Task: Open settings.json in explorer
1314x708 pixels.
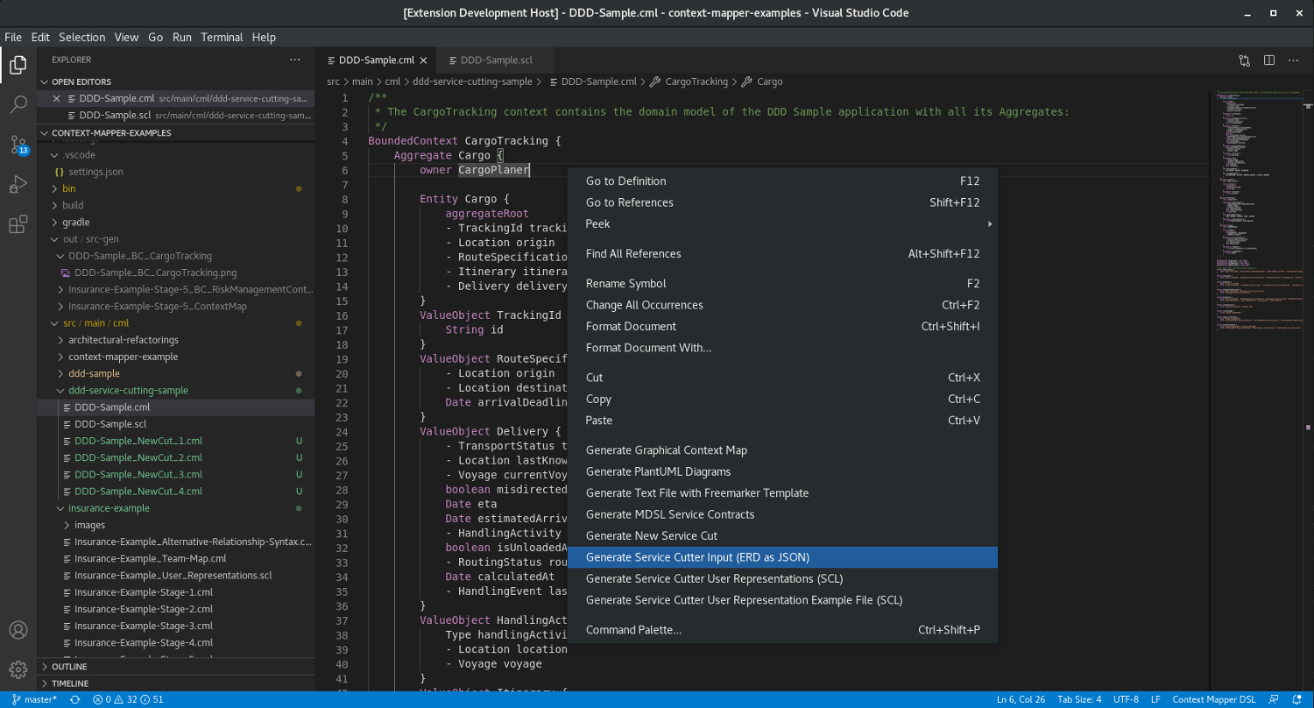Action: click(175, 172)
